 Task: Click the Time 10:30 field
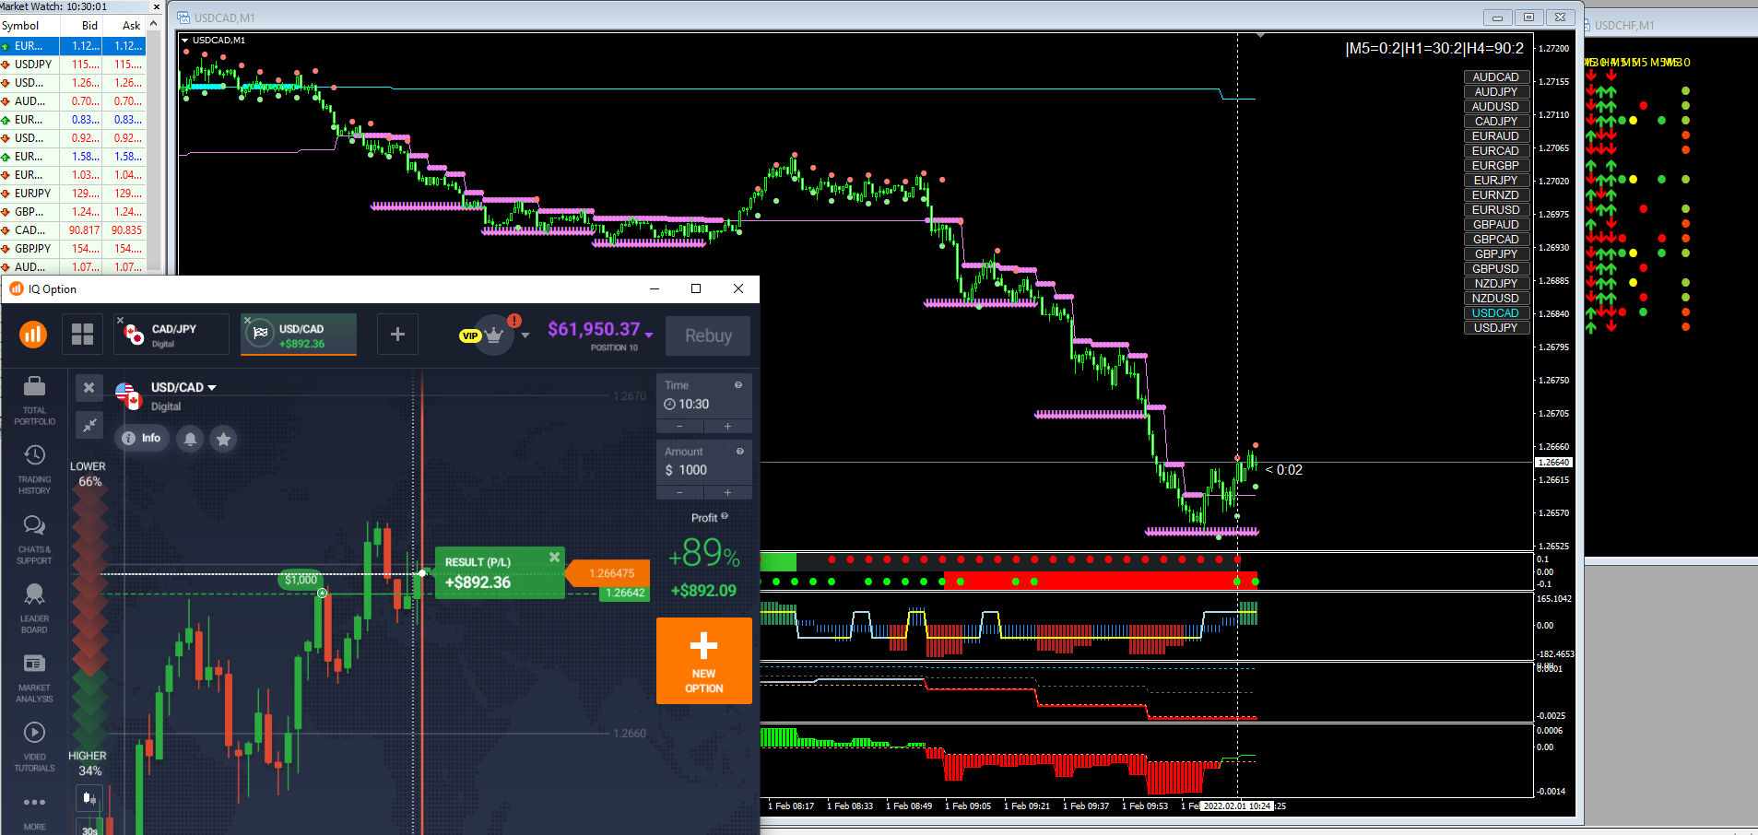coord(704,396)
